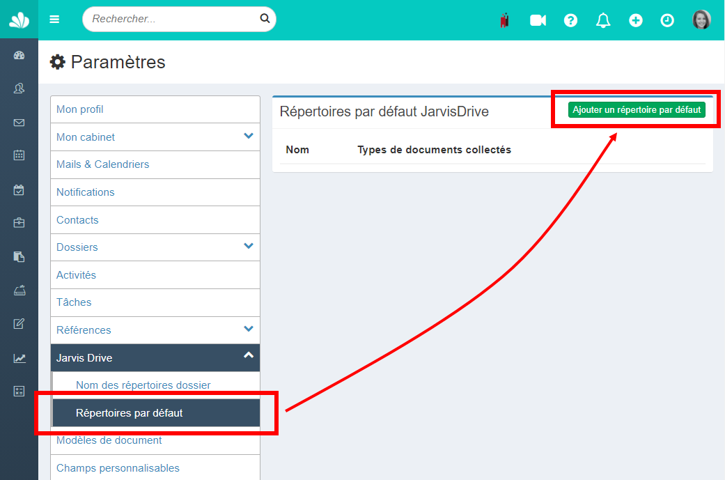Open the user avatar profile menu
The width and height of the screenshot is (725, 480).
(x=701, y=20)
